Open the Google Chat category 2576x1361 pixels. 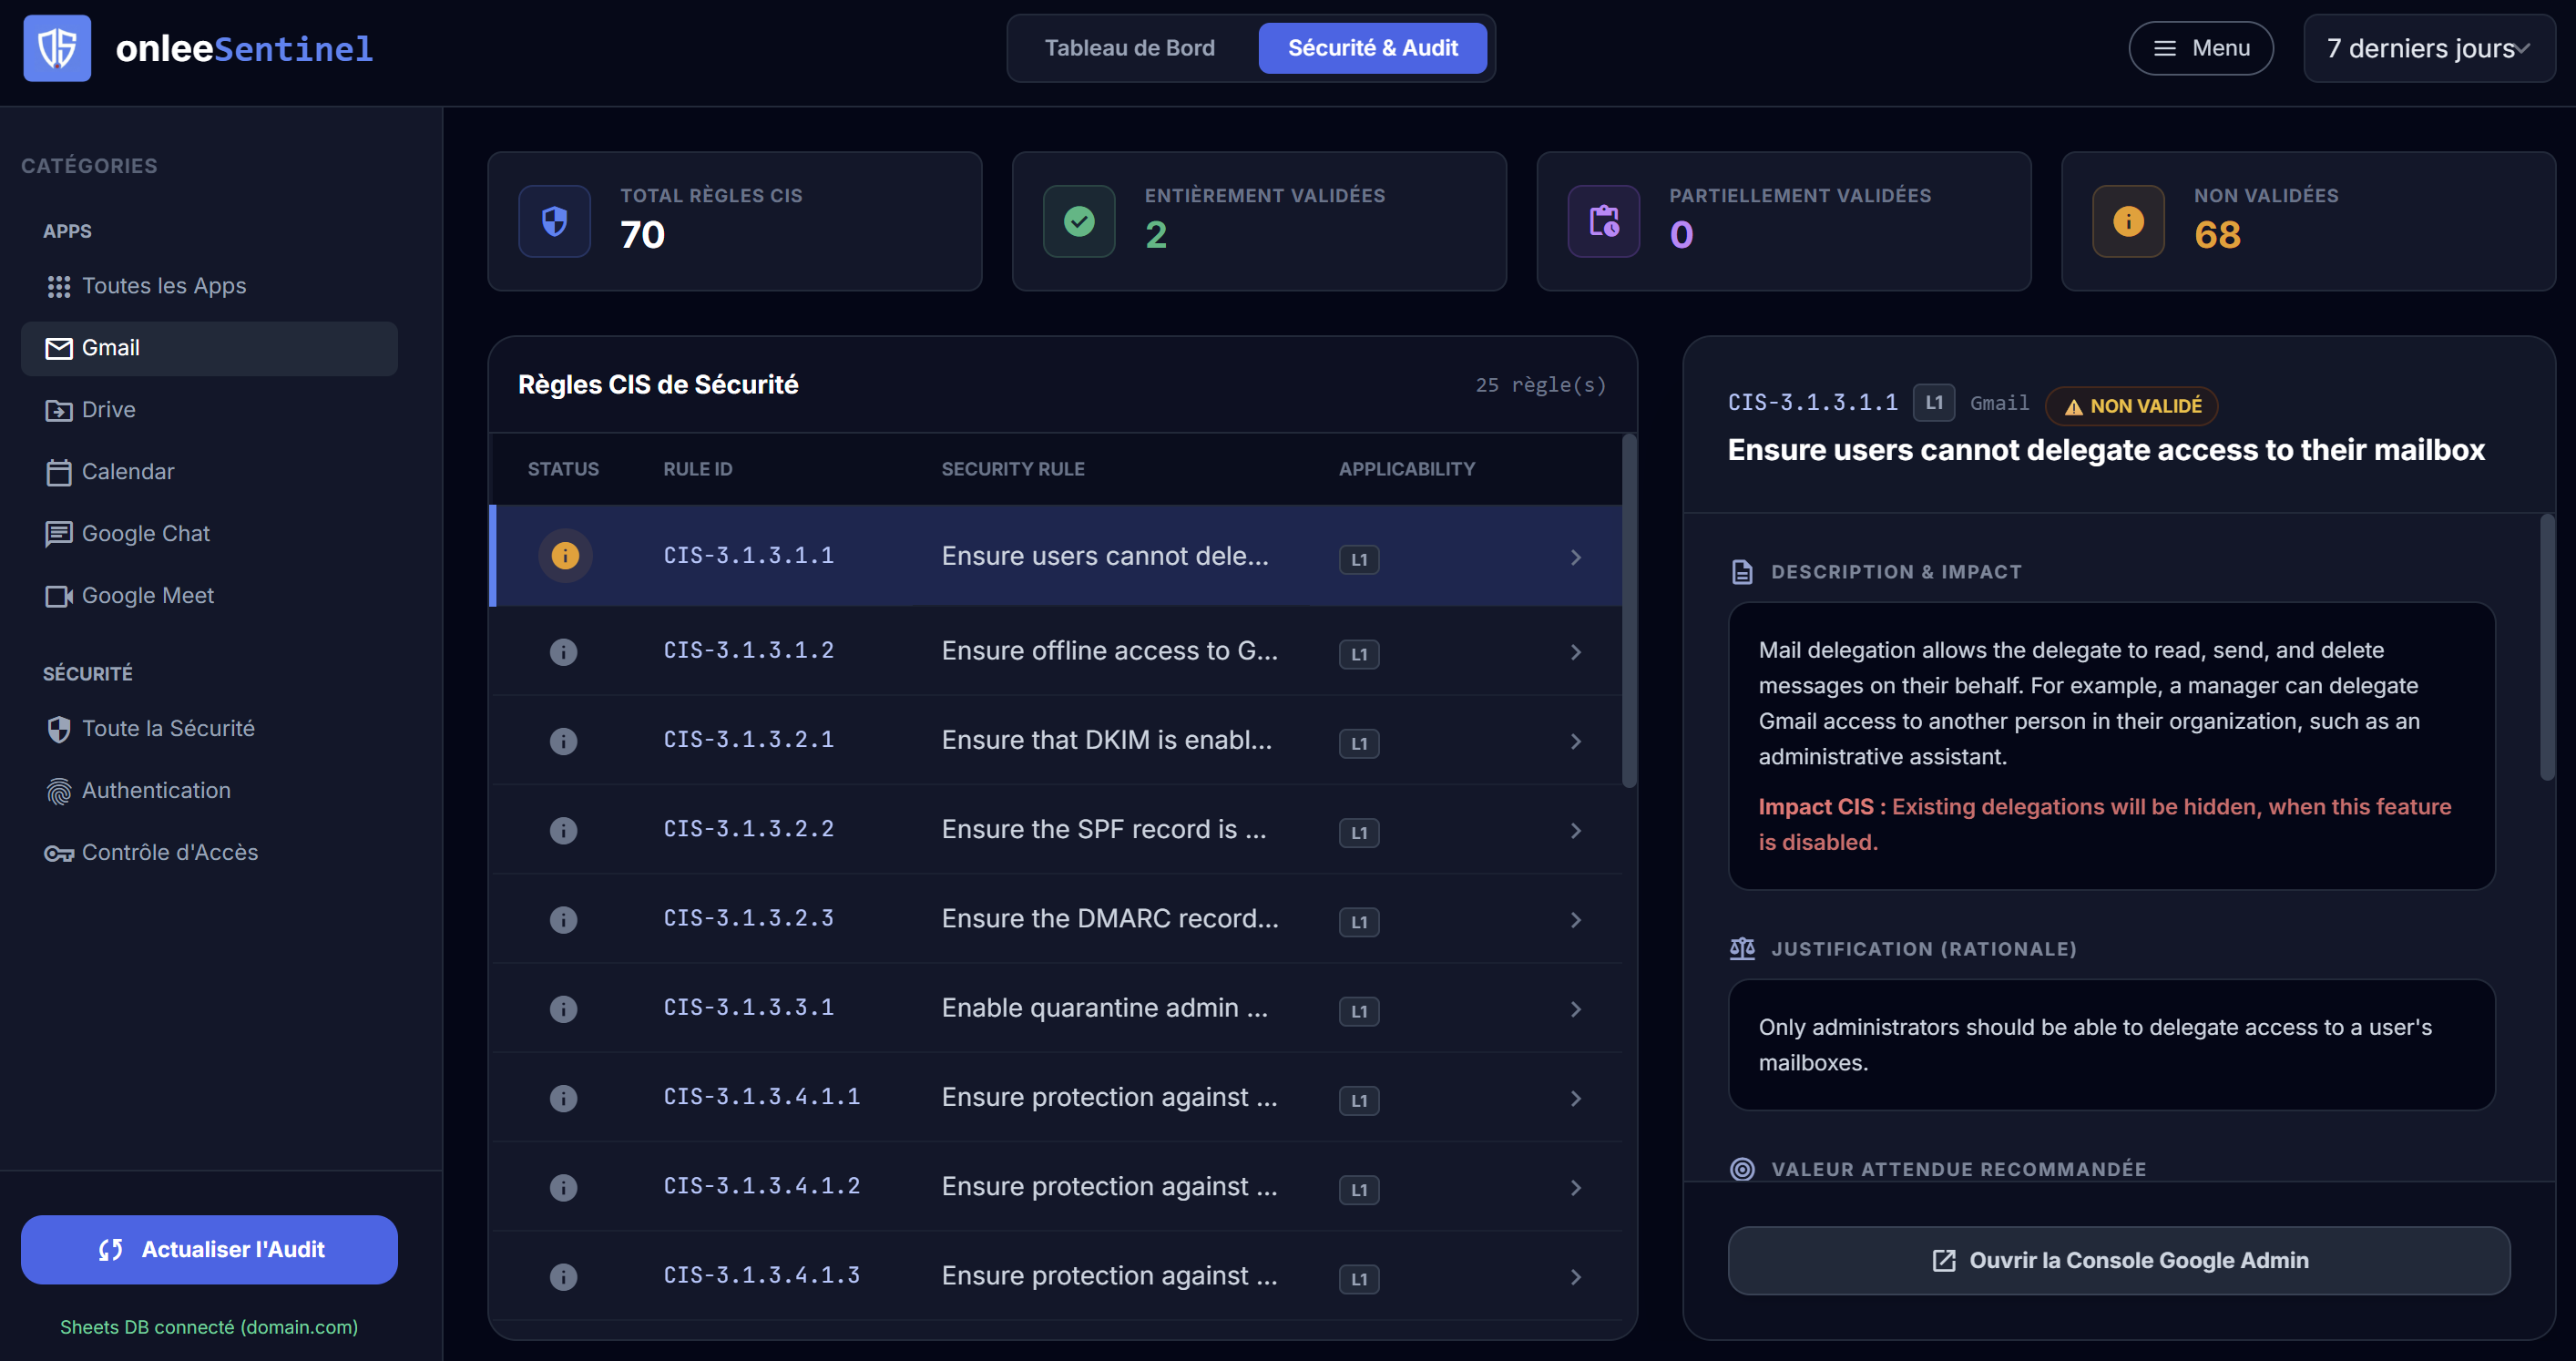click(209, 534)
